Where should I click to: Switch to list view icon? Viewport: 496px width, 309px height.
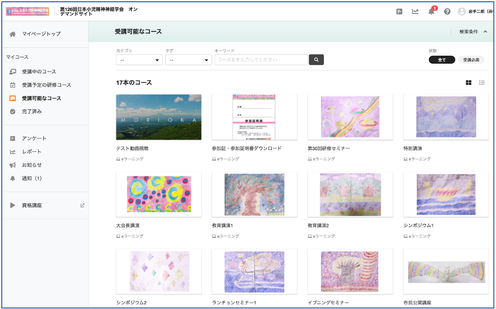pos(482,83)
